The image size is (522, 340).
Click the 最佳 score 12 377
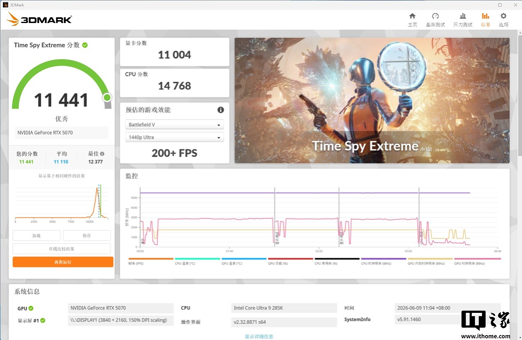pyautogui.click(x=96, y=162)
